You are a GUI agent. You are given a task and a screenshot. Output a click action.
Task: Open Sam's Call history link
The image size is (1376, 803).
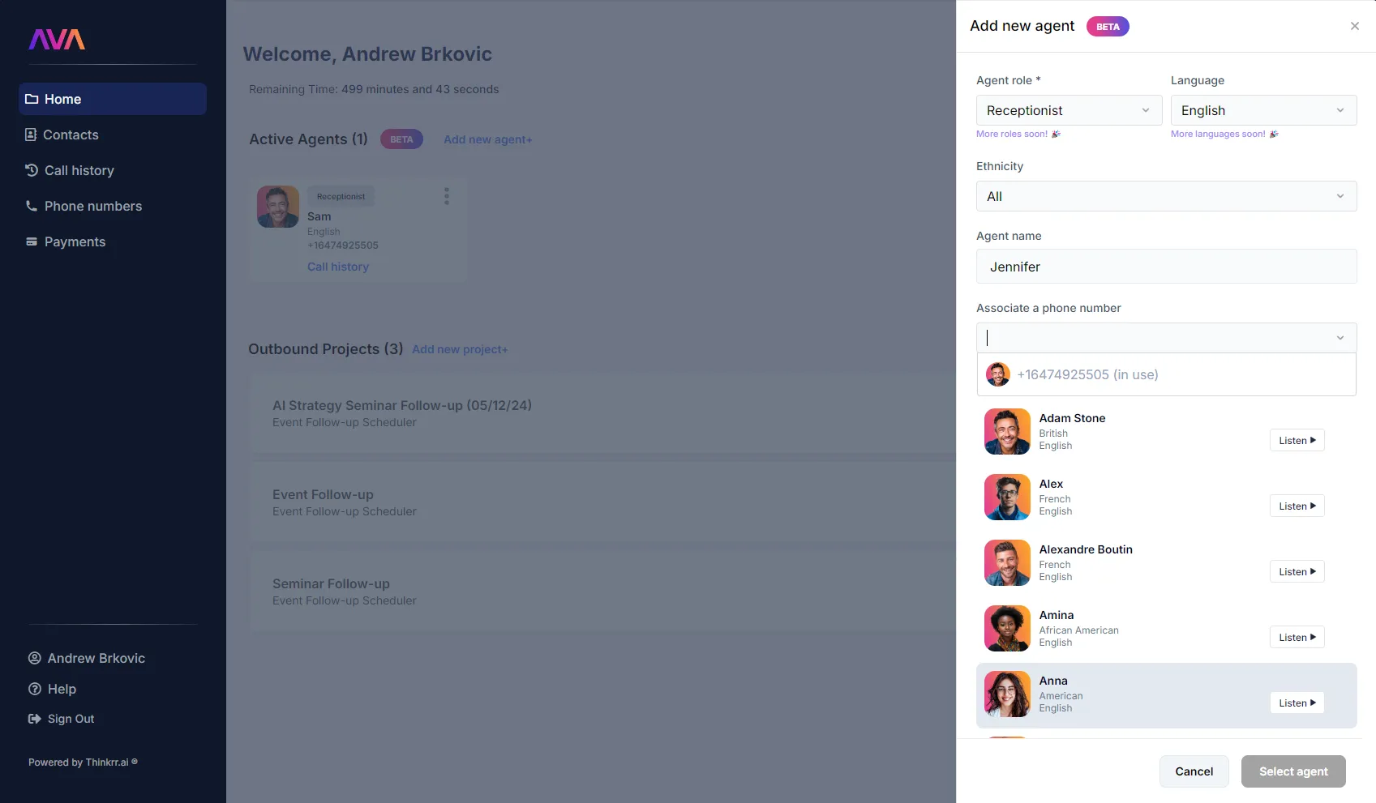pyautogui.click(x=338, y=267)
